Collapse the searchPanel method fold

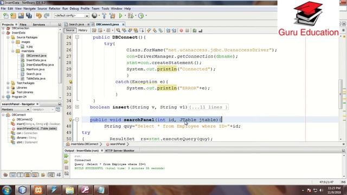[77, 120]
